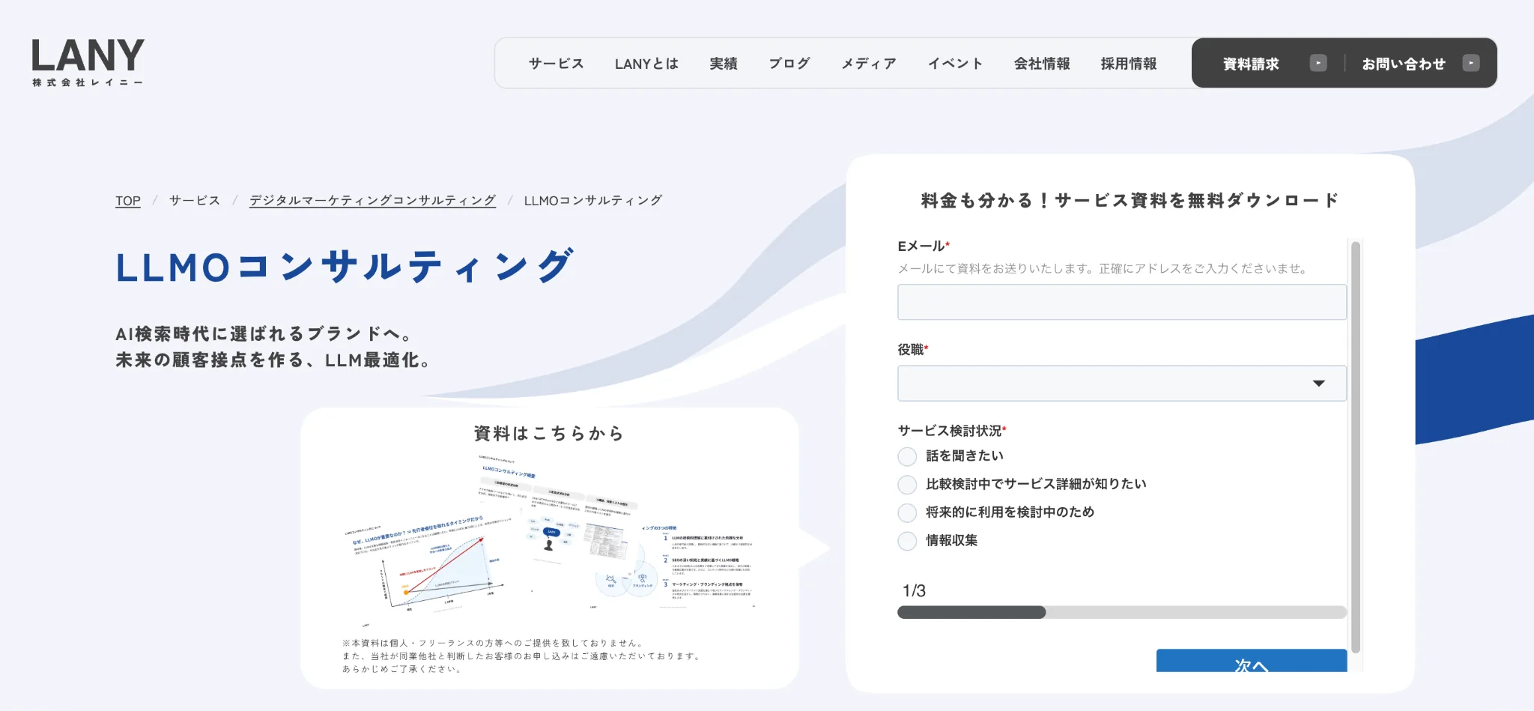
Task: Click the 1/3 step indicator text
Action: pyautogui.click(x=914, y=590)
